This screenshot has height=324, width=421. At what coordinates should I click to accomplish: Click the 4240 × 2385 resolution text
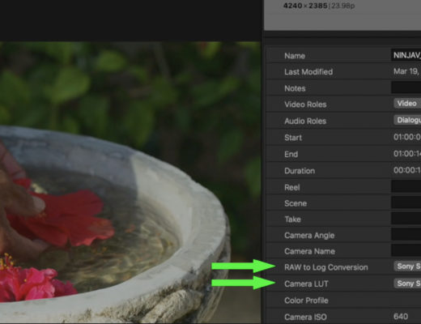(305, 6)
